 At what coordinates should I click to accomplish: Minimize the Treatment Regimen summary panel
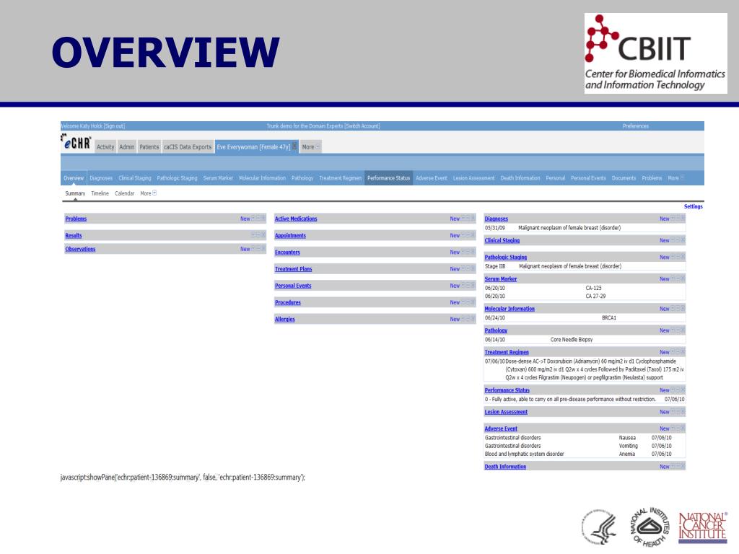pyautogui.click(x=678, y=351)
